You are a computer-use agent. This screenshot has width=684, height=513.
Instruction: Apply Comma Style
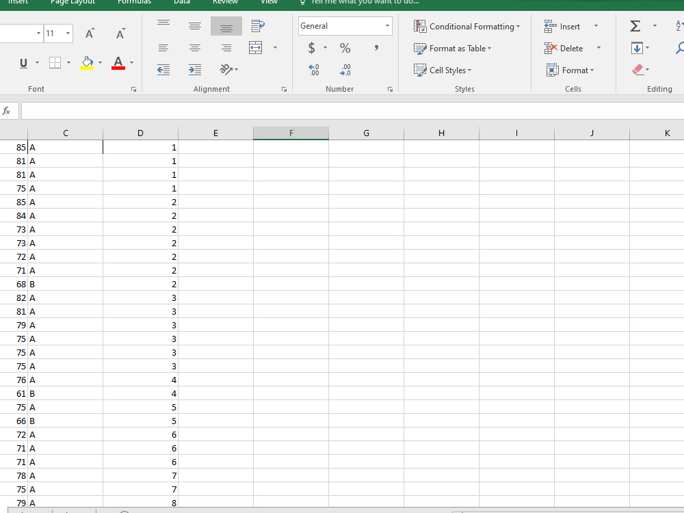376,48
